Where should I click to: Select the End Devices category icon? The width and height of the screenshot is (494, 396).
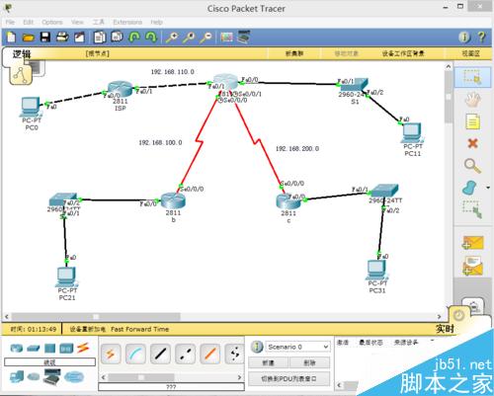coord(17,376)
